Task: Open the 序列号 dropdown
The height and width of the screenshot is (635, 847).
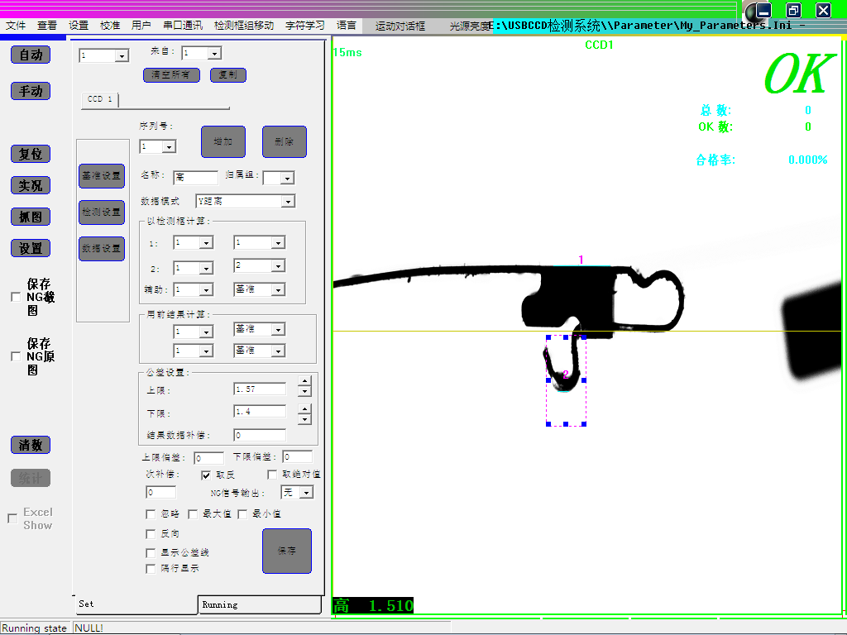Action: click(169, 147)
